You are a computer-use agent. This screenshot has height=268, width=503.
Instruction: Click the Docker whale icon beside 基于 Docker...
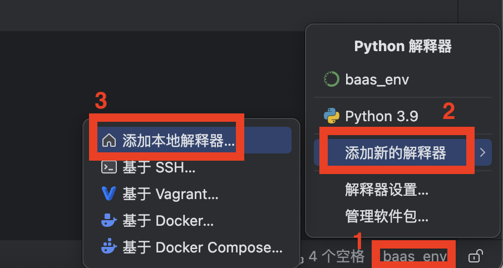click(109, 220)
